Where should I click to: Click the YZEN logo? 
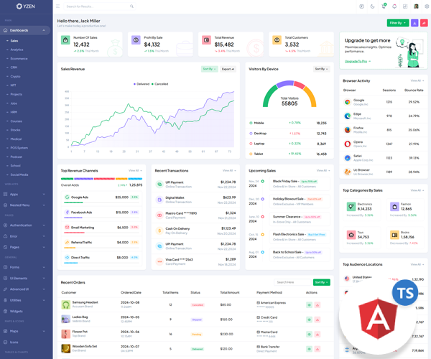tap(25, 6)
